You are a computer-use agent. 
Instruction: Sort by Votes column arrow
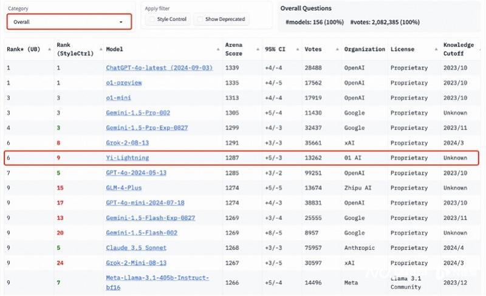click(x=337, y=49)
